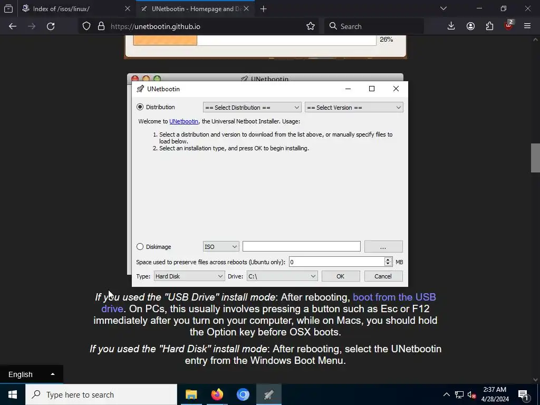This screenshot has width=540, height=405.
Task: Bookmark this page with the star icon
Action: click(x=310, y=26)
